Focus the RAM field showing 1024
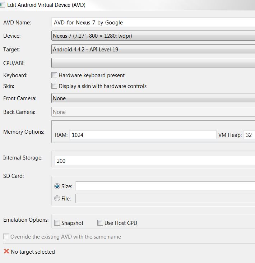 tap(143, 135)
